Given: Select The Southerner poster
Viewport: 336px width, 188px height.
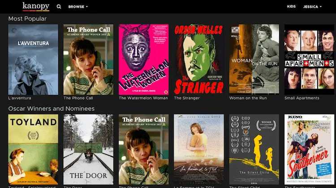Looking at the screenshot, I should [x=309, y=149].
